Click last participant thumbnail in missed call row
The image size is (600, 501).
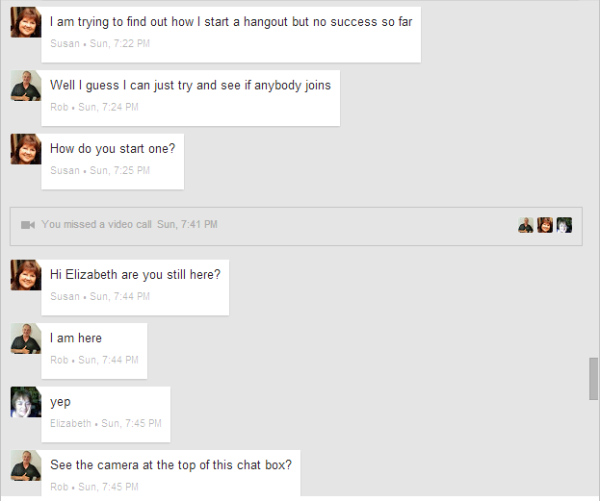[564, 225]
